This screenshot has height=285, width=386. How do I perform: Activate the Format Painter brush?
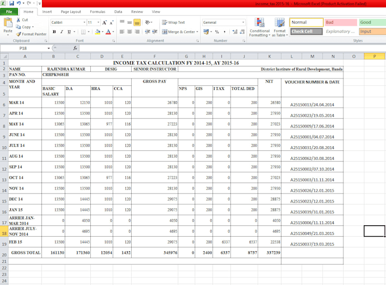(x=19, y=34)
